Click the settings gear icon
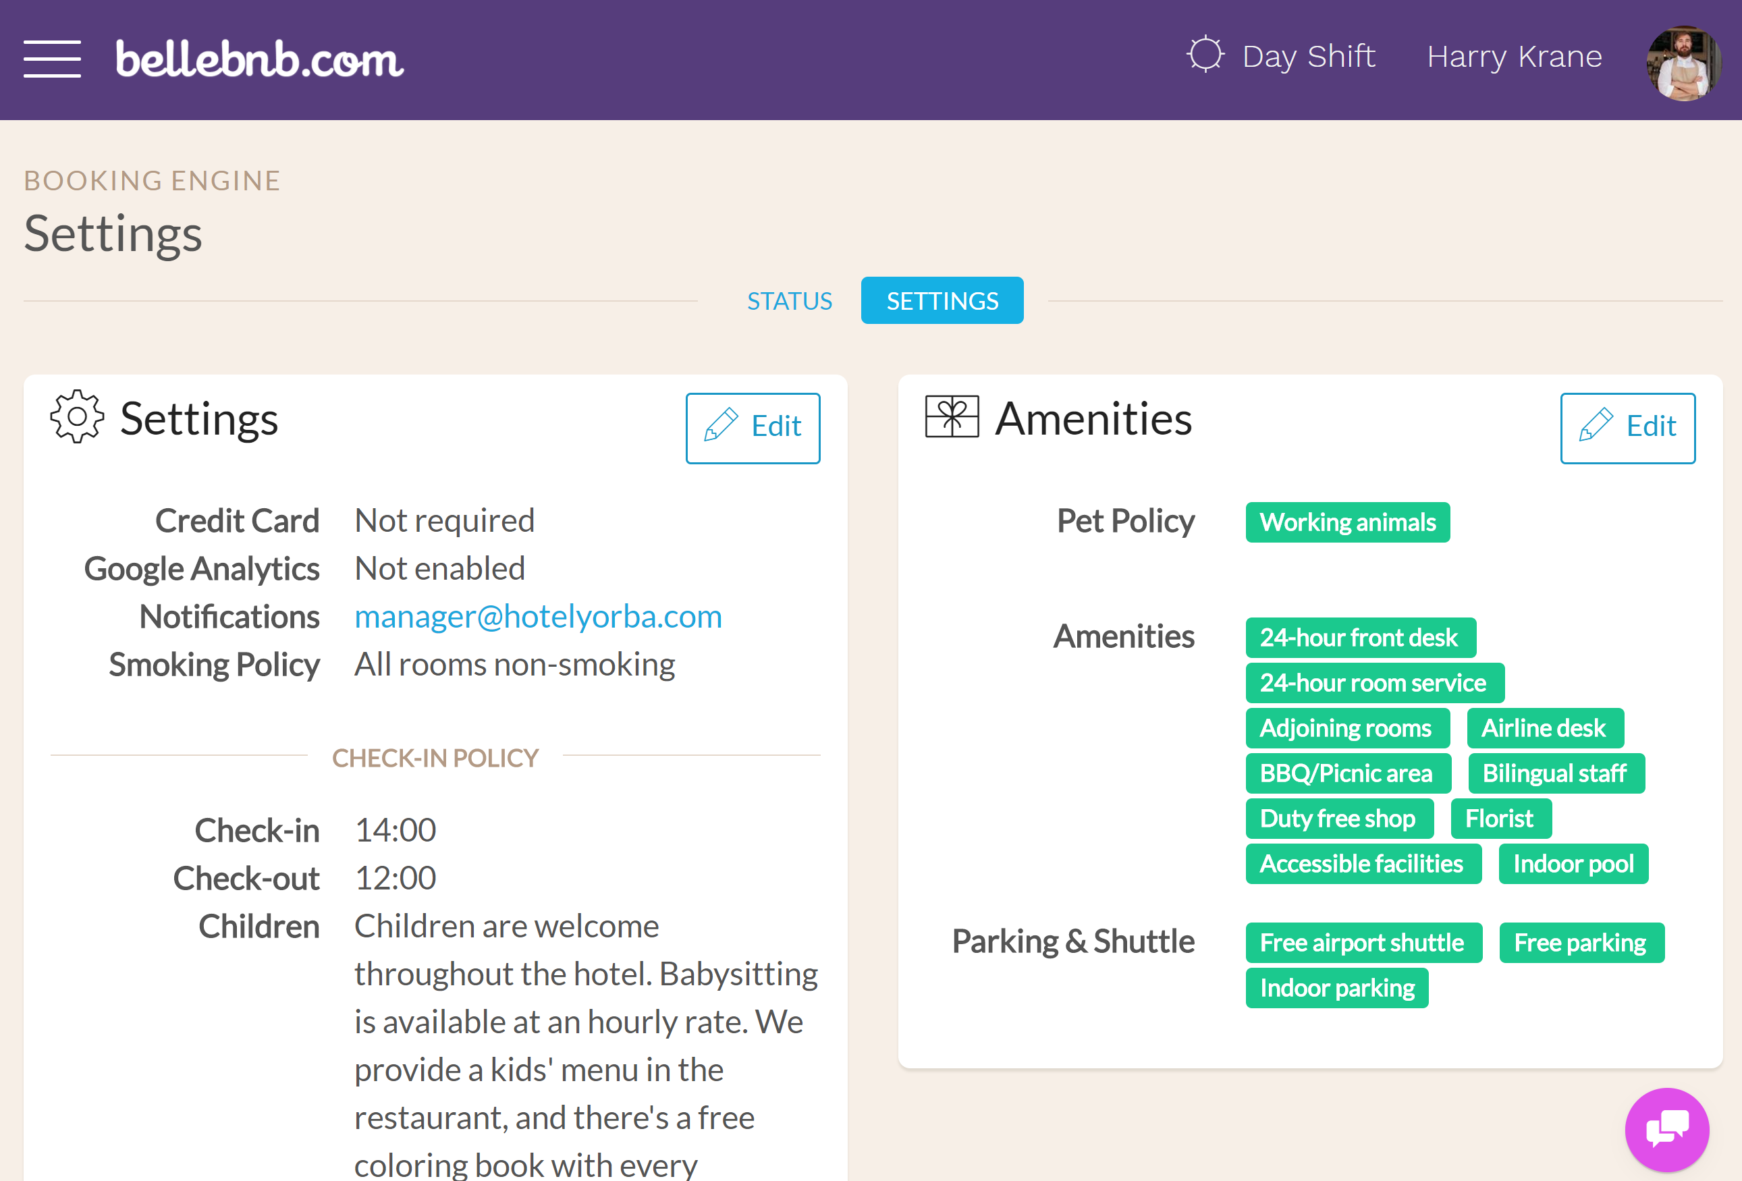 pyautogui.click(x=75, y=419)
